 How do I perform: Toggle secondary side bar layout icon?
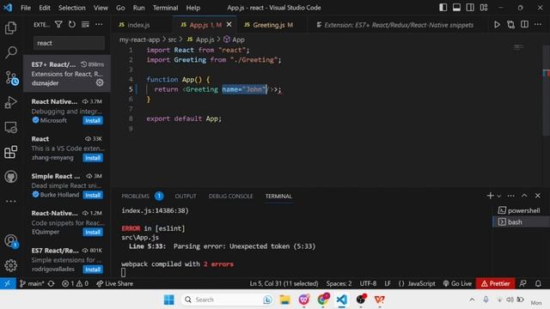[470, 8]
